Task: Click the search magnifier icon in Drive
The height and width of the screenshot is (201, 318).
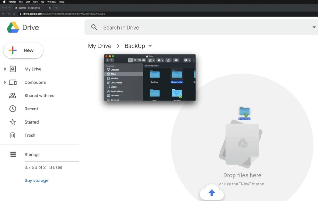Action: point(94,27)
